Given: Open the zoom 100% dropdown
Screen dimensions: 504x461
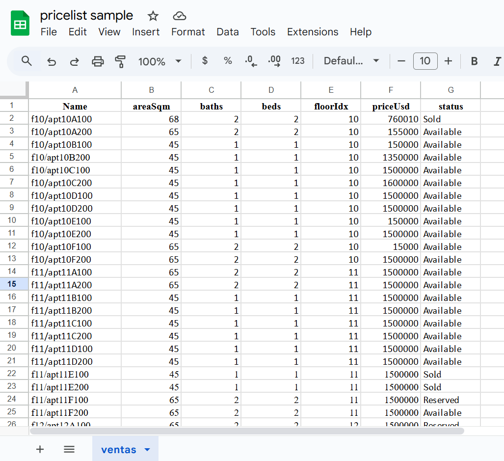Looking at the screenshot, I should coord(160,61).
